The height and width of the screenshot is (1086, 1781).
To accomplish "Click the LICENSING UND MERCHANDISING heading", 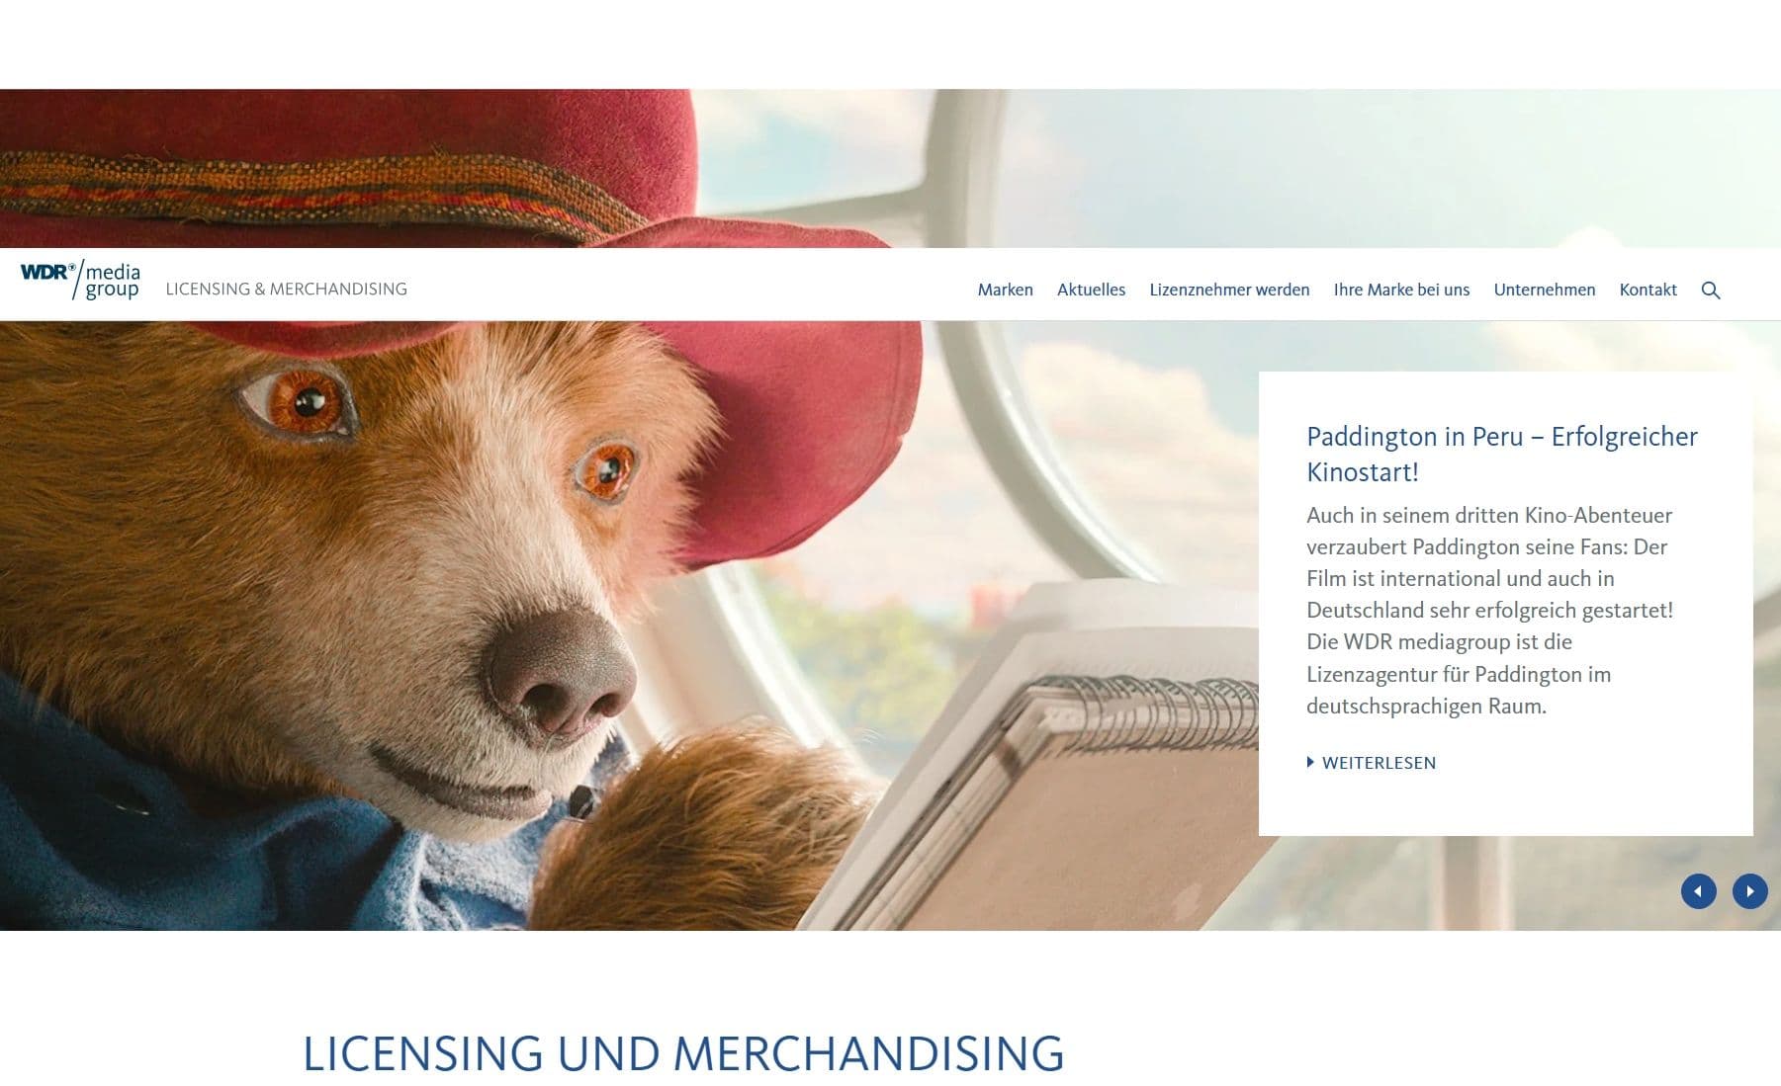I will [683, 1053].
